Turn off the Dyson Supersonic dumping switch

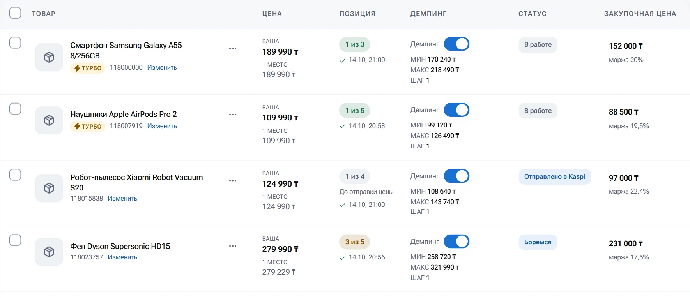point(456,242)
